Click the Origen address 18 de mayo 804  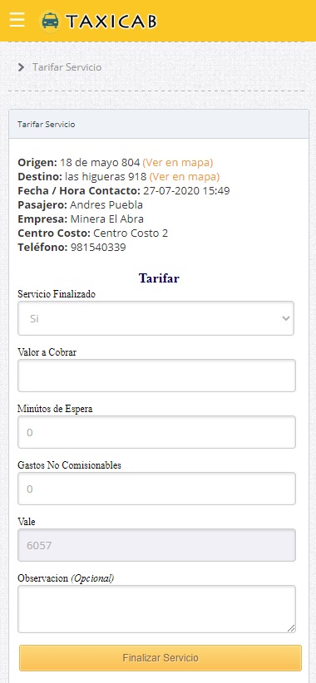[x=100, y=163]
